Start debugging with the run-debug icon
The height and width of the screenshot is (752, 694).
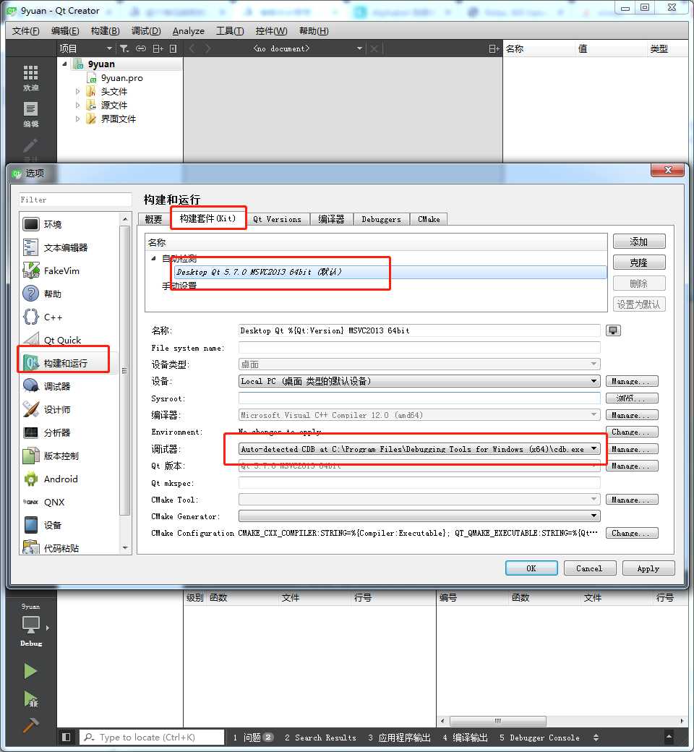point(31,698)
